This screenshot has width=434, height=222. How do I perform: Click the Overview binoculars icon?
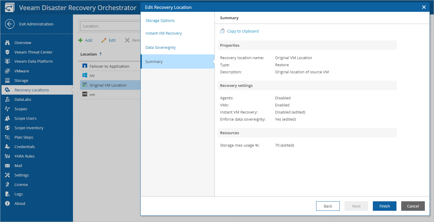(8, 43)
